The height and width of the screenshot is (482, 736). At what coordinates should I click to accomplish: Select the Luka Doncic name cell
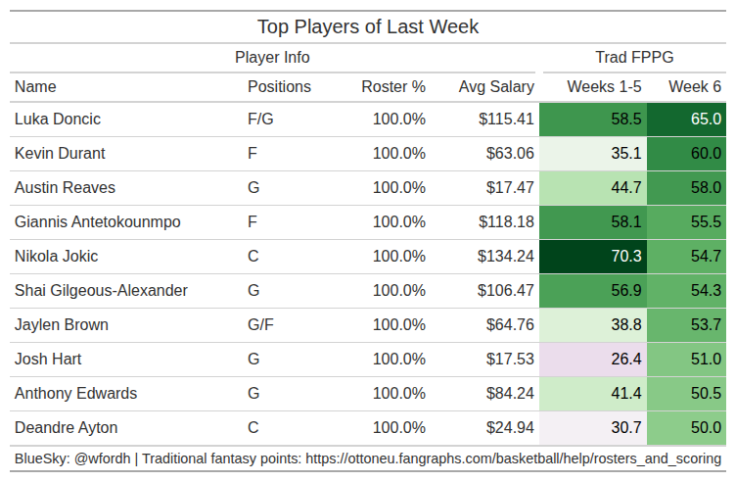(x=58, y=120)
